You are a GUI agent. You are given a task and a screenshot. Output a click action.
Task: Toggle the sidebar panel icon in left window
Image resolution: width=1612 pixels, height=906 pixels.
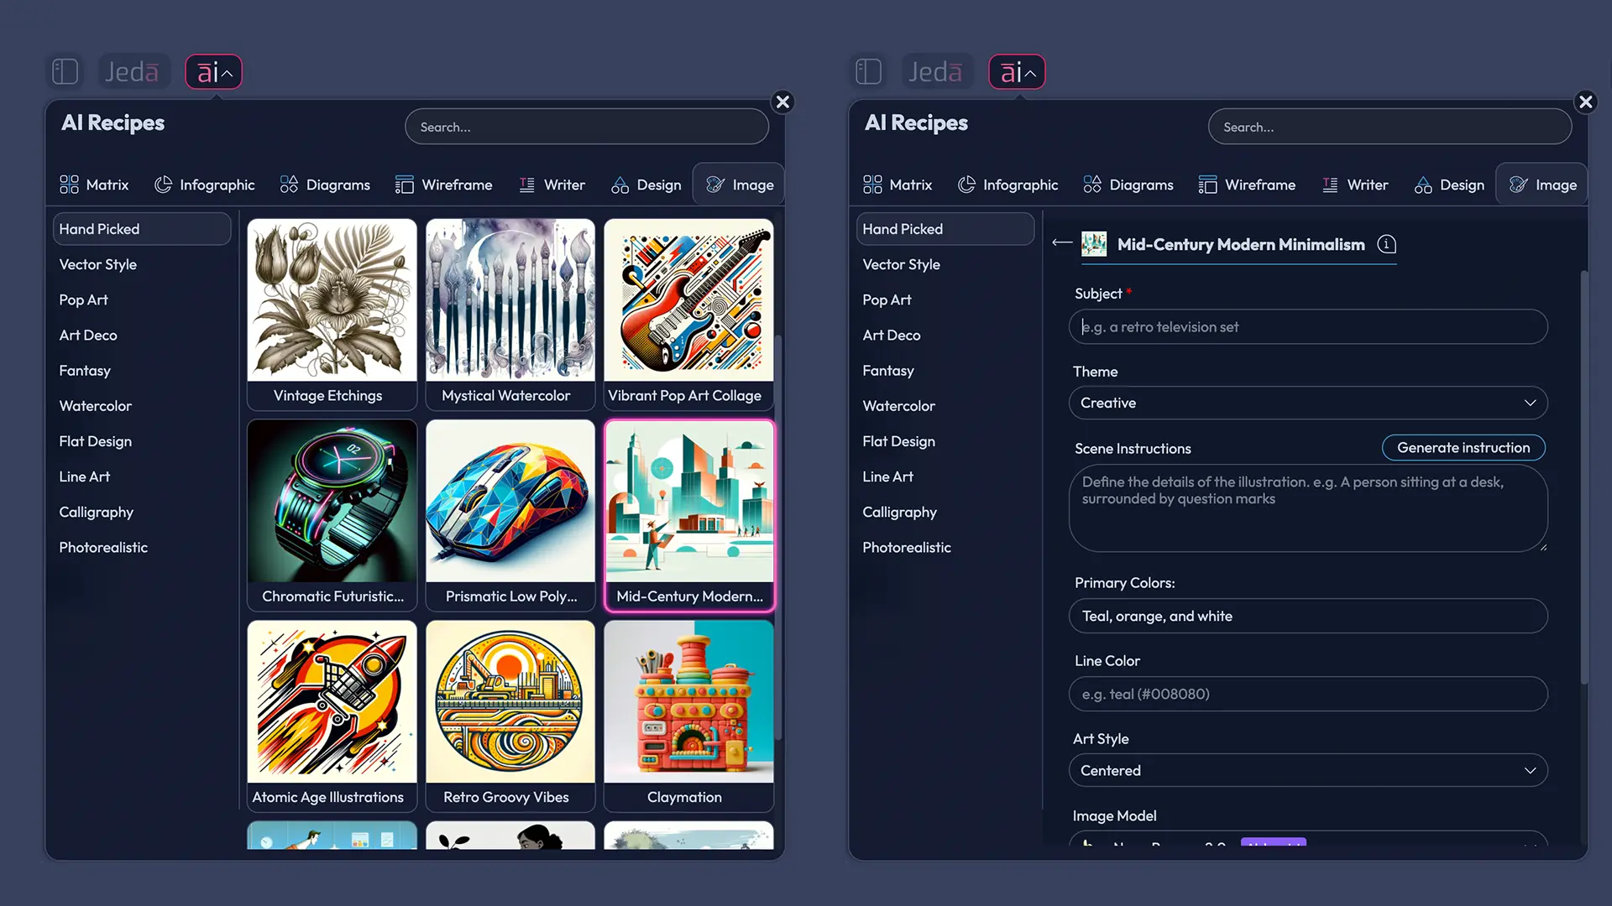click(x=65, y=71)
